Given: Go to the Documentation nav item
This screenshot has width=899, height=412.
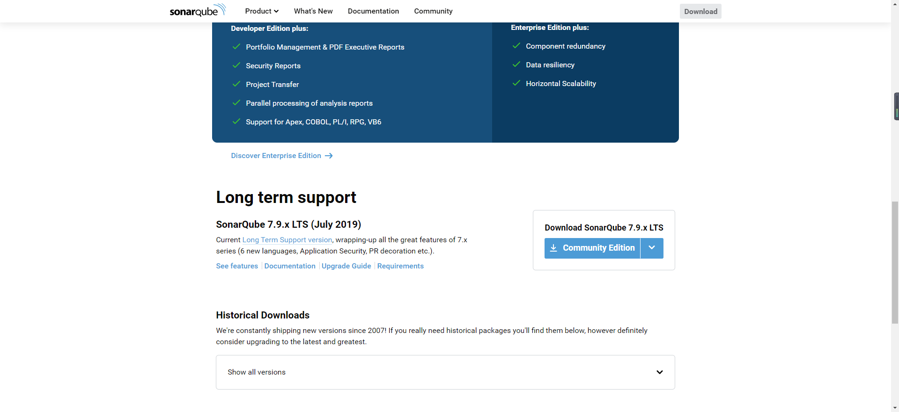Looking at the screenshot, I should pos(373,11).
